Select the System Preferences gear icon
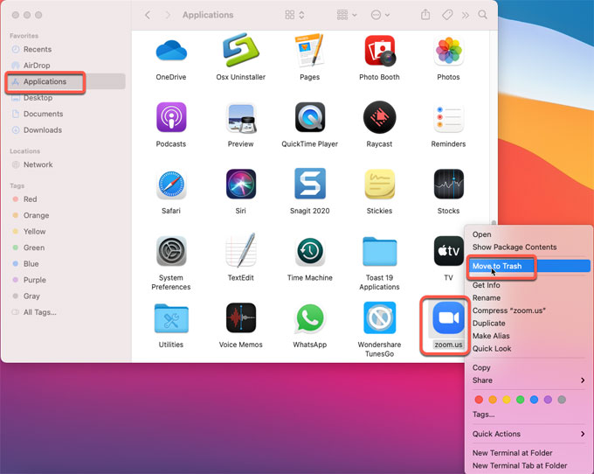The width and height of the screenshot is (594, 474). click(171, 251)
